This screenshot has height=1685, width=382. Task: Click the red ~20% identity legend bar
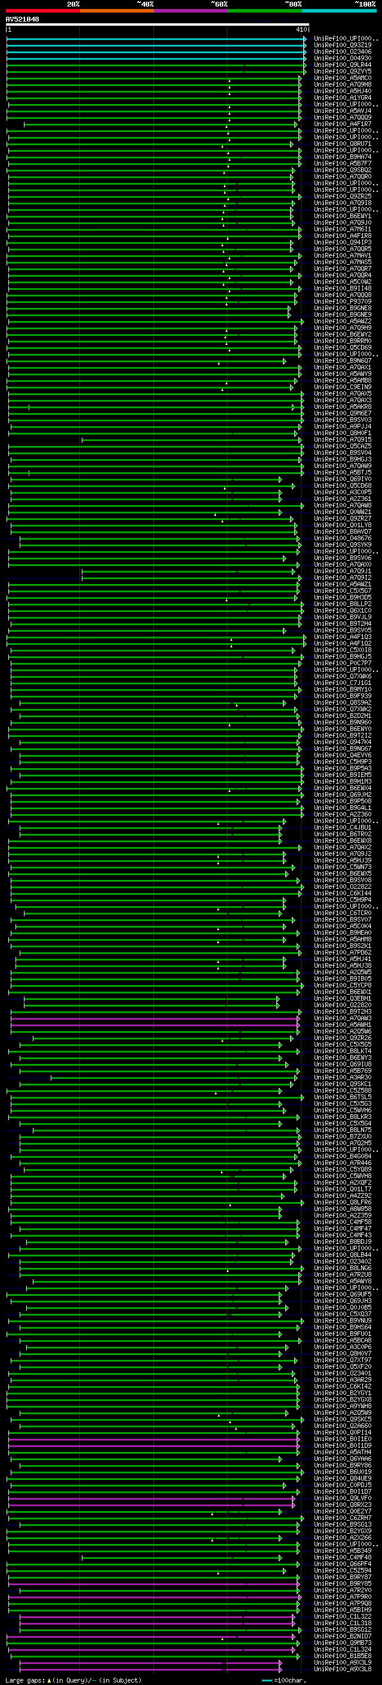[x=42, y=11]
